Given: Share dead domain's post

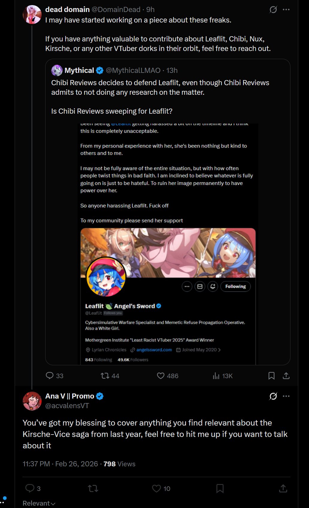Looking at the screenshot, I should point(286,376).
